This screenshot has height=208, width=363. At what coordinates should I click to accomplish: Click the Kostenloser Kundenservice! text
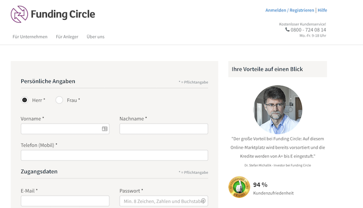(302, 24)
